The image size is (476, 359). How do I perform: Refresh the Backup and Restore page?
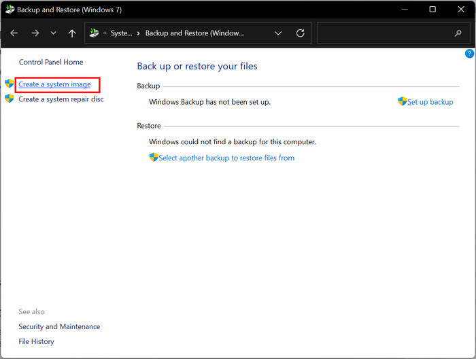[301, 33]
